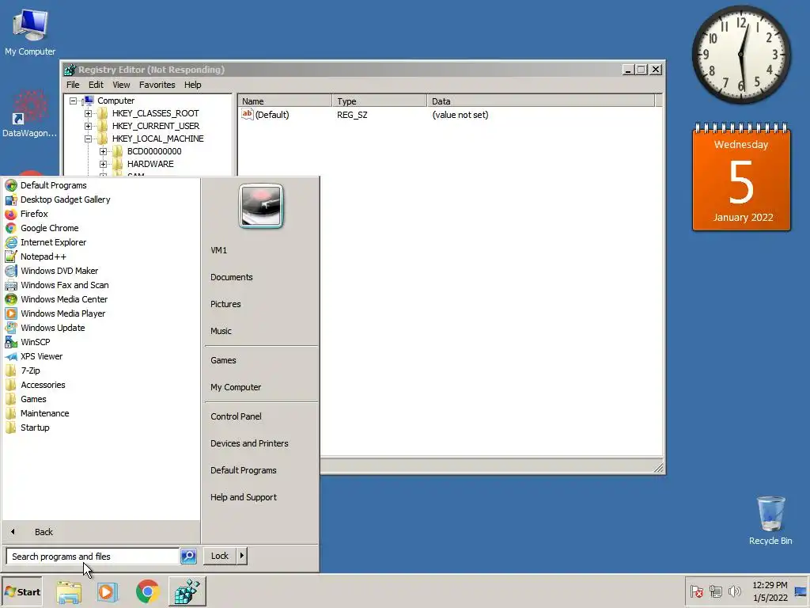
Task: Launch WinSCP icon
Action: coord(11,342)
